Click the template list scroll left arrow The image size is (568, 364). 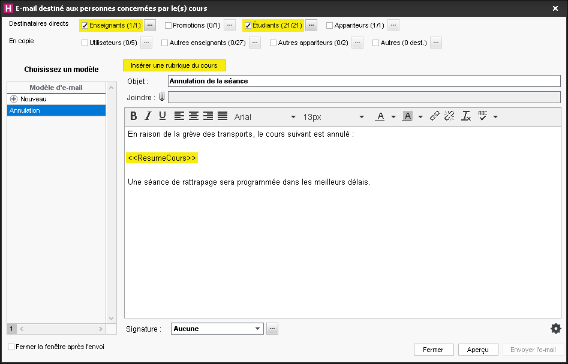click(22, 329)
